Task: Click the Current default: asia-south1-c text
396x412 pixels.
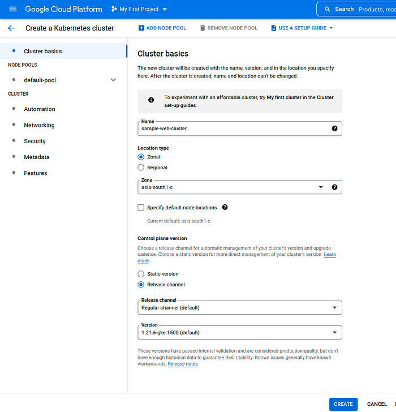Action: (179, 221)
